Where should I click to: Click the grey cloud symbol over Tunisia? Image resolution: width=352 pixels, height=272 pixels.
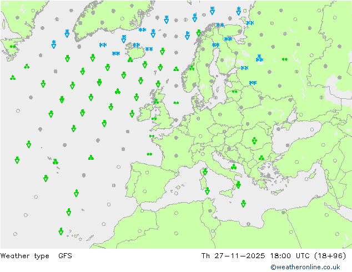[210, 211]
